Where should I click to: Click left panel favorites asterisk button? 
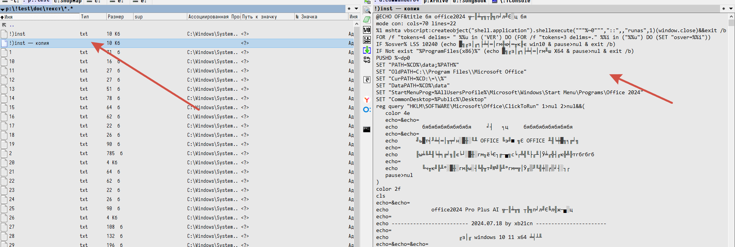[x=349, y=8]
